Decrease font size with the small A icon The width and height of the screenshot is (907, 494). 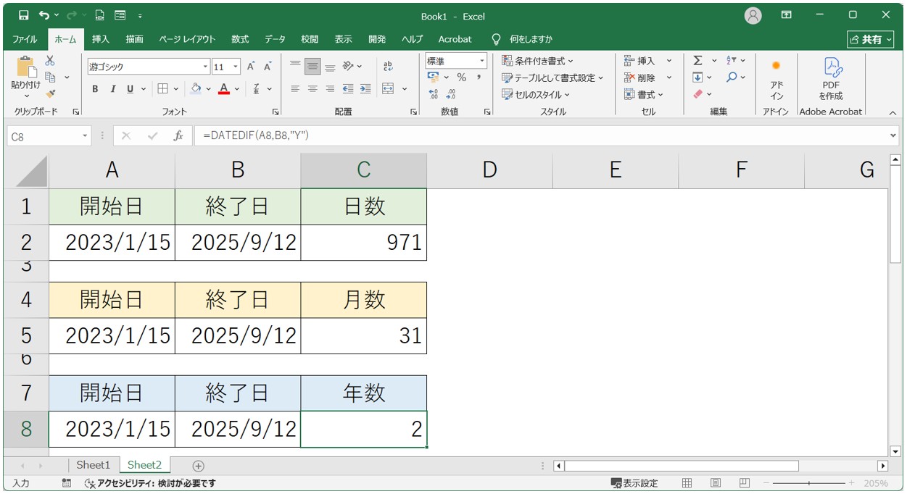point(268,67)
